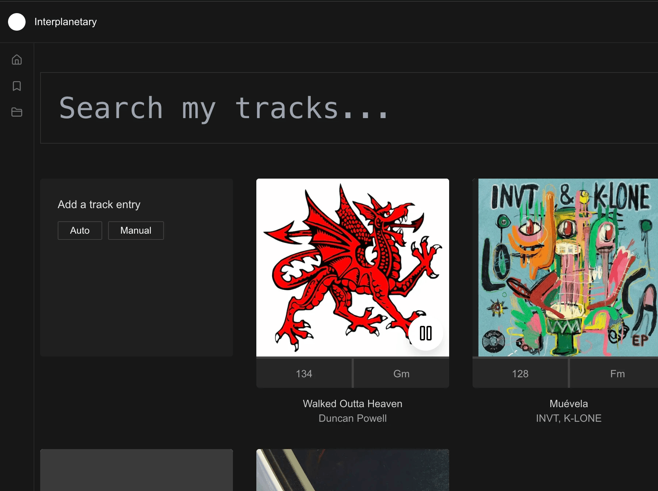Choose Manual track entry
This screenshot has height=491, width=658.
[136, 230]
